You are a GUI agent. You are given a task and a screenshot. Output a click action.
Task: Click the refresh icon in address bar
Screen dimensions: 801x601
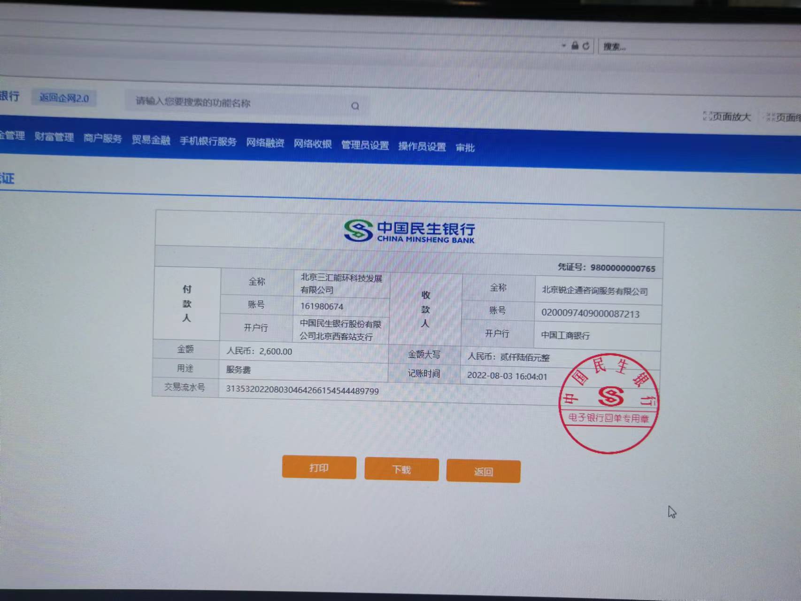coord(586,46)
